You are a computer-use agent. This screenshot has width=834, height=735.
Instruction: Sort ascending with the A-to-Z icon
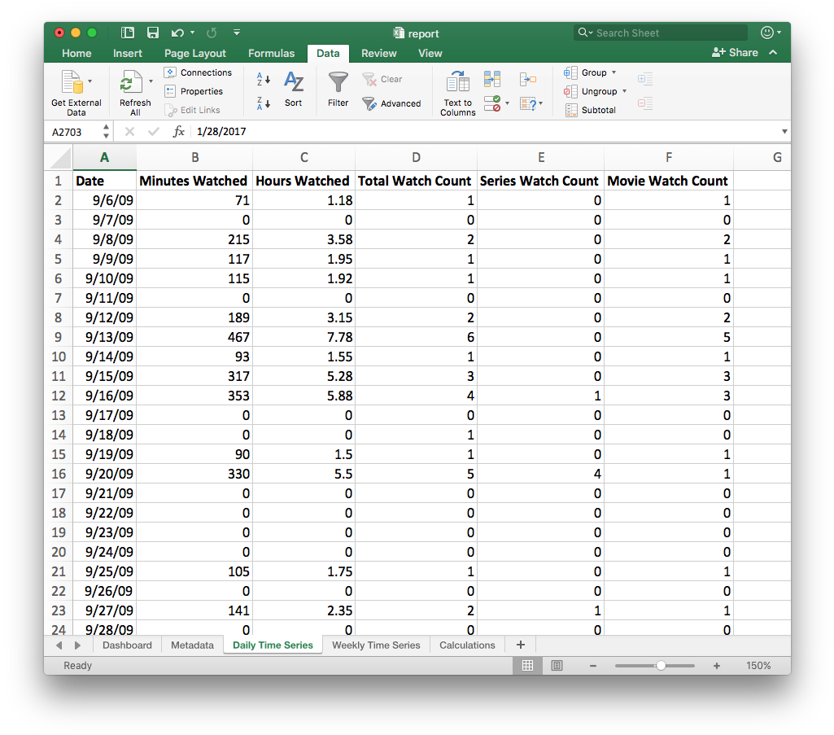(264, 79)
